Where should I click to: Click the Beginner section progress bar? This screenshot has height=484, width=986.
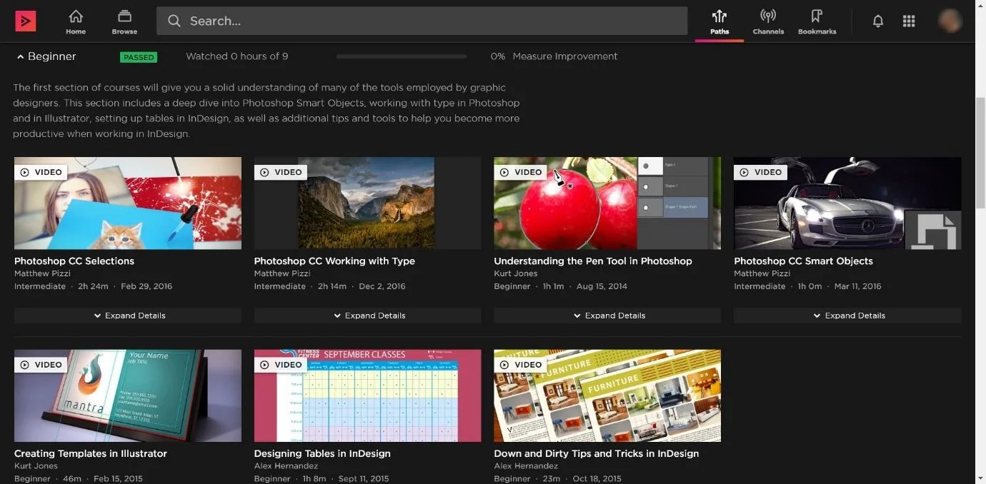click(x=401, y=56)
